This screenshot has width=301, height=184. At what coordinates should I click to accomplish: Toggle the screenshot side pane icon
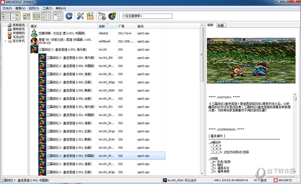click(15, 16)
